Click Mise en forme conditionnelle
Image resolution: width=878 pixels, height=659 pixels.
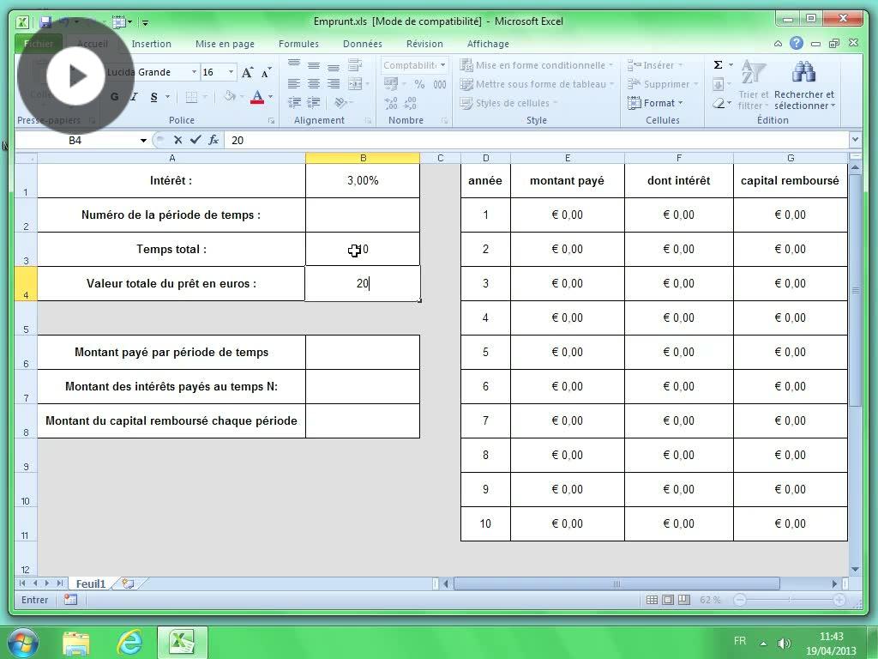click(x=536, y=65)
